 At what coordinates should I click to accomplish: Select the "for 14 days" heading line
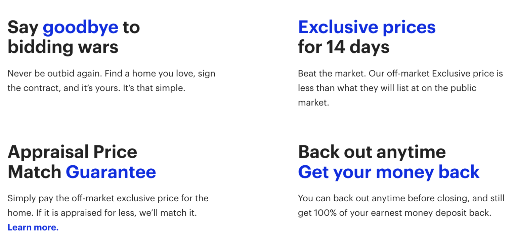tap(344, 47)
